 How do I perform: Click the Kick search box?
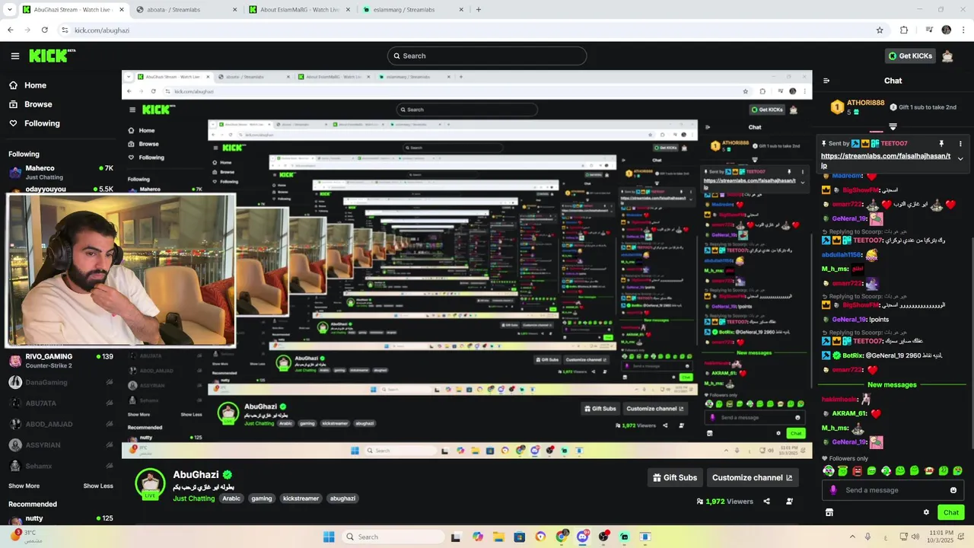[487, 56]
